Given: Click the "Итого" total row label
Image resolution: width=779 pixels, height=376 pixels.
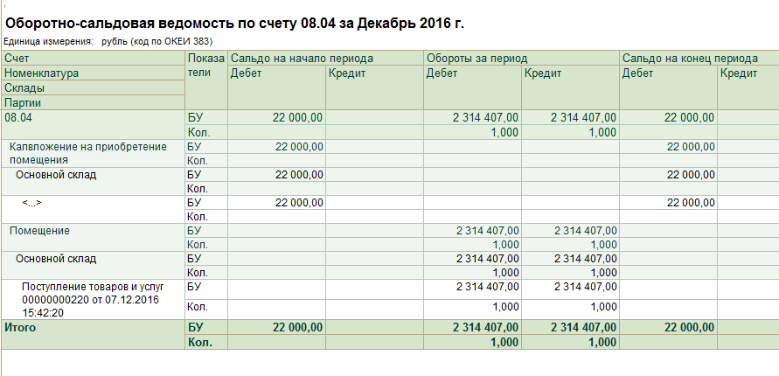Looking at the screenshot, I should coord(21,327).
